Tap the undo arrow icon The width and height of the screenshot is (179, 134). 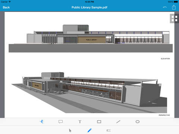click(165, 7)
